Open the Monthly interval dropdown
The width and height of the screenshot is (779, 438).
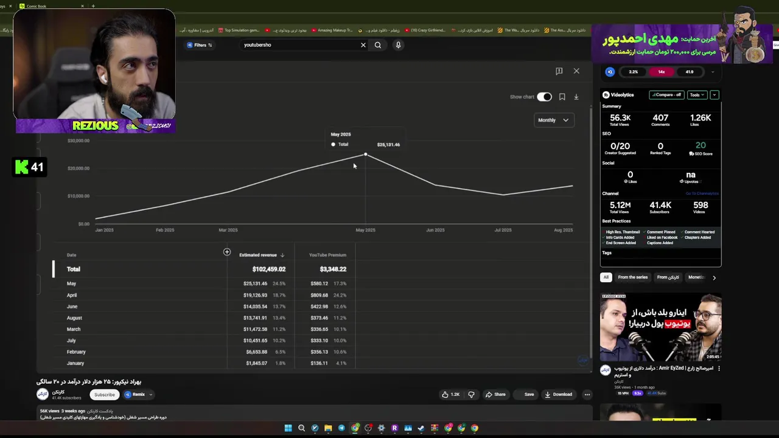coord(553,120)
